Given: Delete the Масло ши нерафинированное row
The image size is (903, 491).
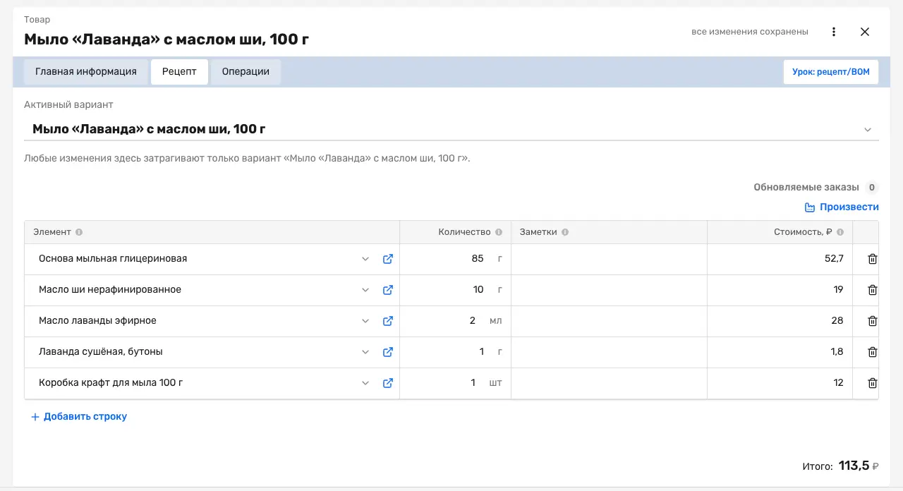Looking at the screenshot, I should pyautogui.click(x=873, y=290).
